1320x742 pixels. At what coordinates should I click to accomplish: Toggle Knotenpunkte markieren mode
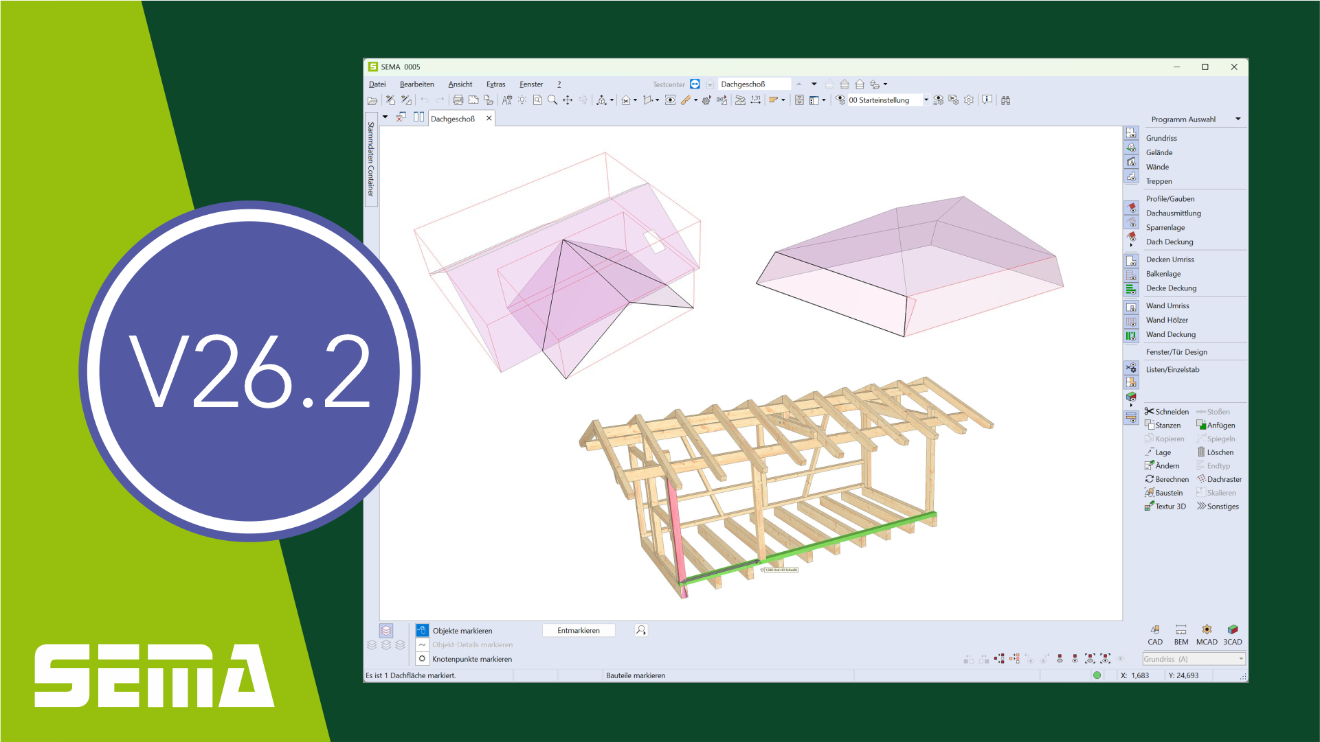point(423,659)
